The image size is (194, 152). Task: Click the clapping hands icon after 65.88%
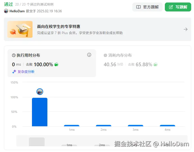pyautogui.click(x=155, y=64)
